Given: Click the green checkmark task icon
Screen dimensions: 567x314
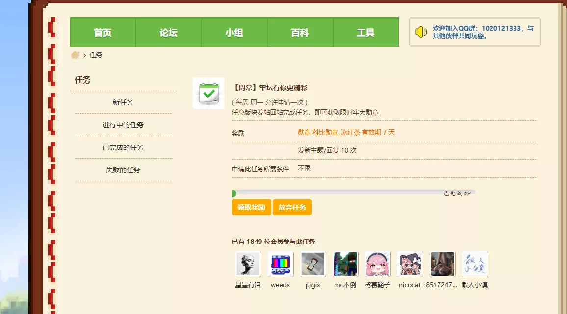Looking at the screenshot, I should coord(208,93).
